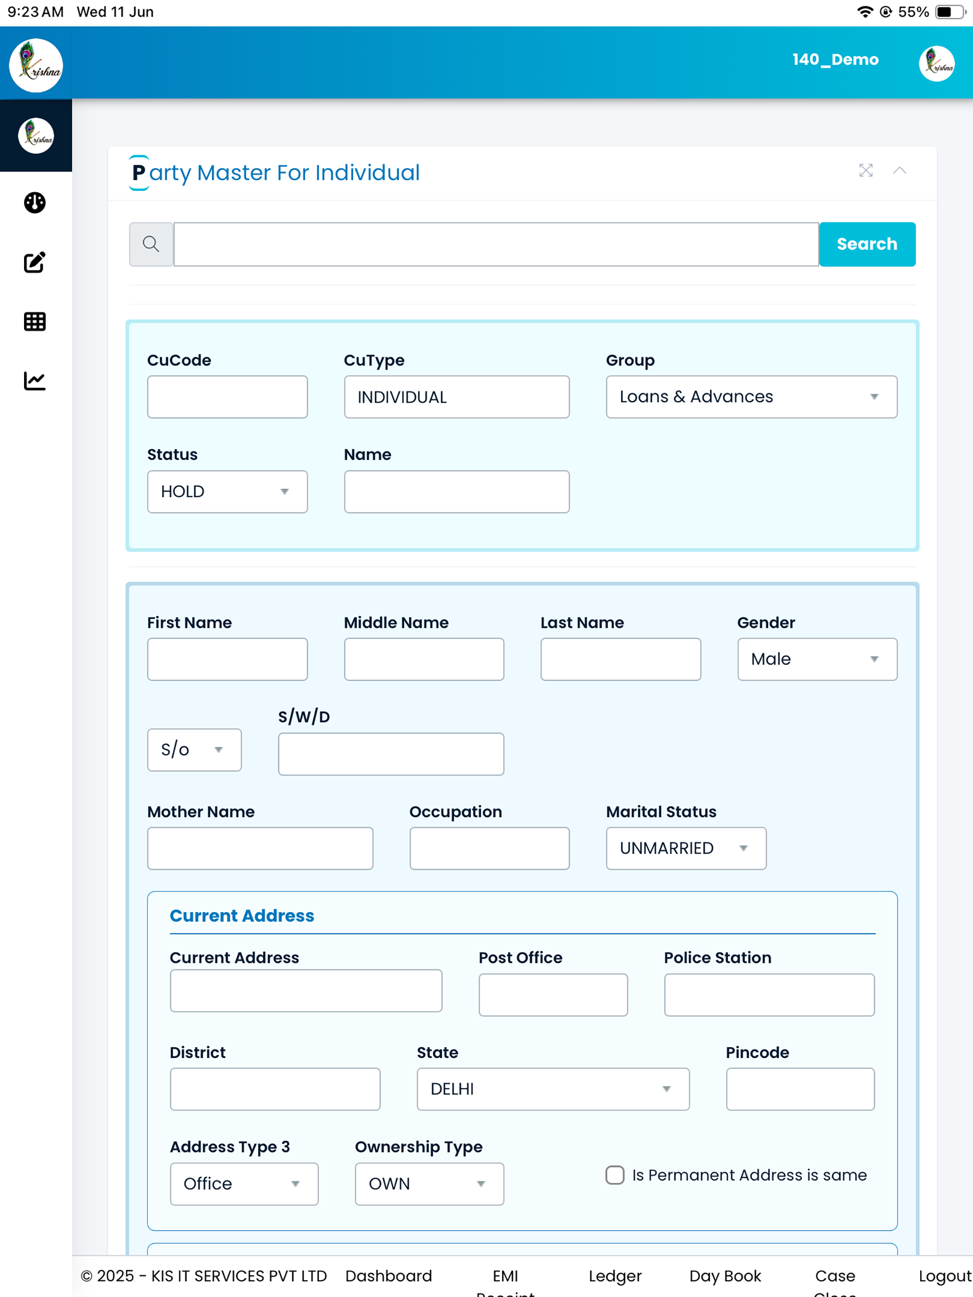Click the Police Station input field
Screen dimensions: 973x1297
(769, 994)
